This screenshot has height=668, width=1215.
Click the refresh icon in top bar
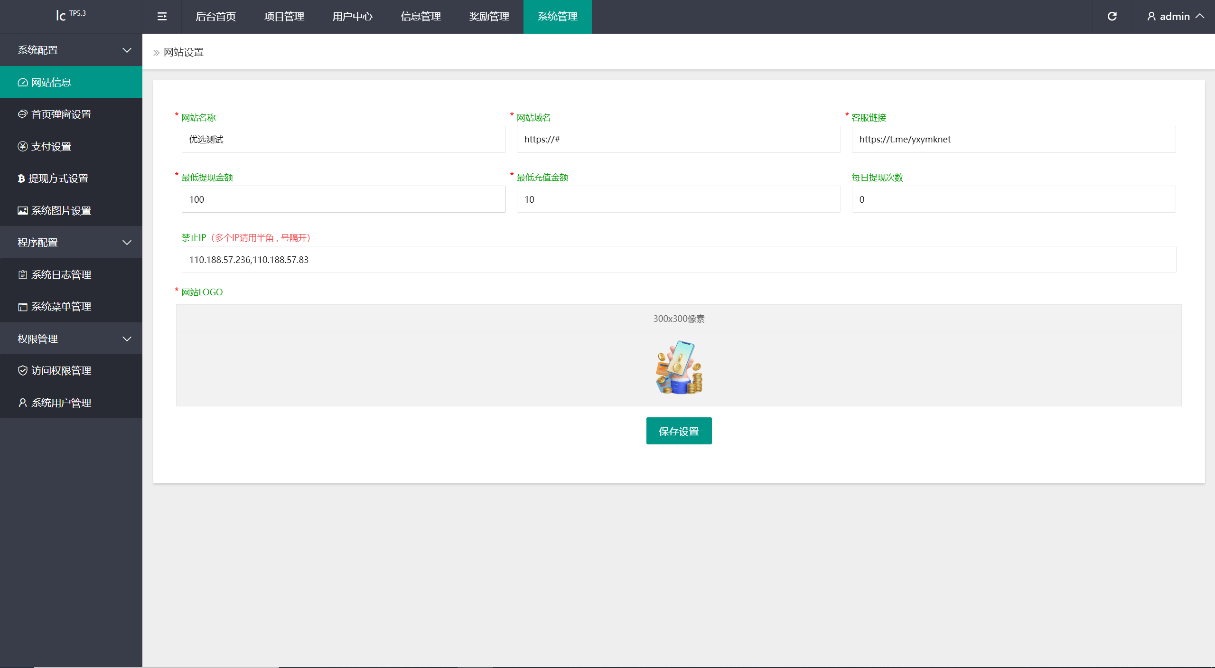click(x=1112, y=17)
